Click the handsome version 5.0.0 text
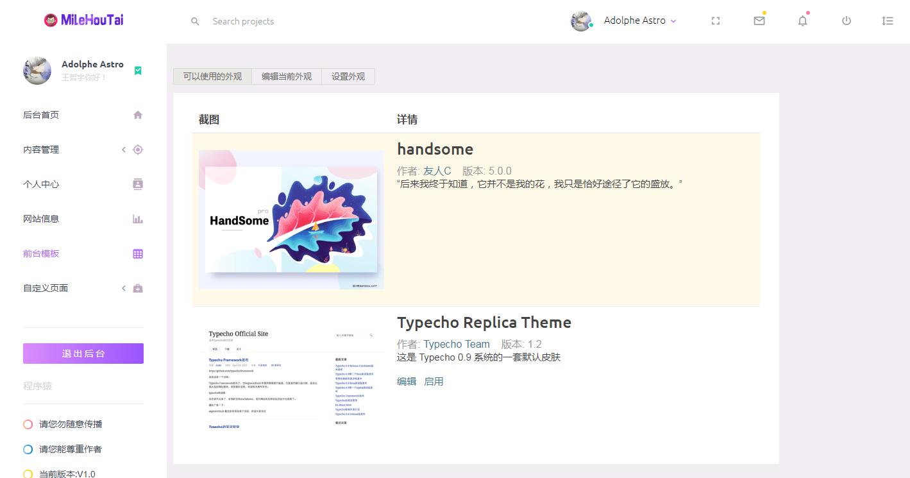This screenshot has width=910, height=478. click(x=487, y=171)
